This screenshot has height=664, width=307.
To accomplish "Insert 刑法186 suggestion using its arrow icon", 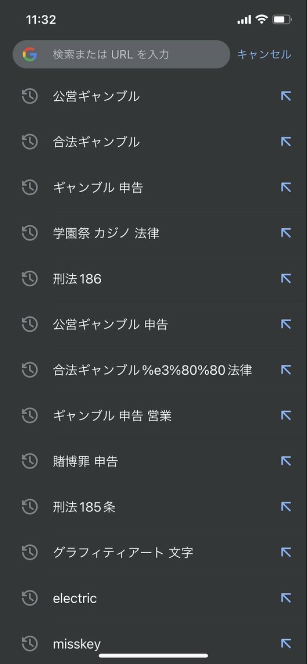I will [x=286, y=279].
